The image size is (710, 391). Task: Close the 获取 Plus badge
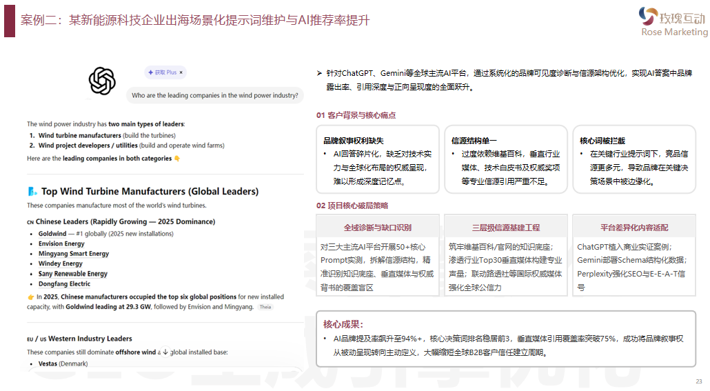tap(181, 72)
